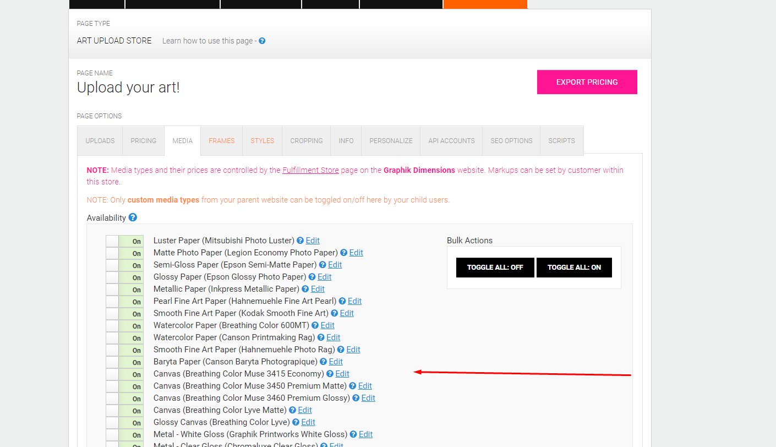Image resolution: width=776 pixels, height=447 pixels.
Task: Switch to the Pricing tab
Action: (144, 141)
